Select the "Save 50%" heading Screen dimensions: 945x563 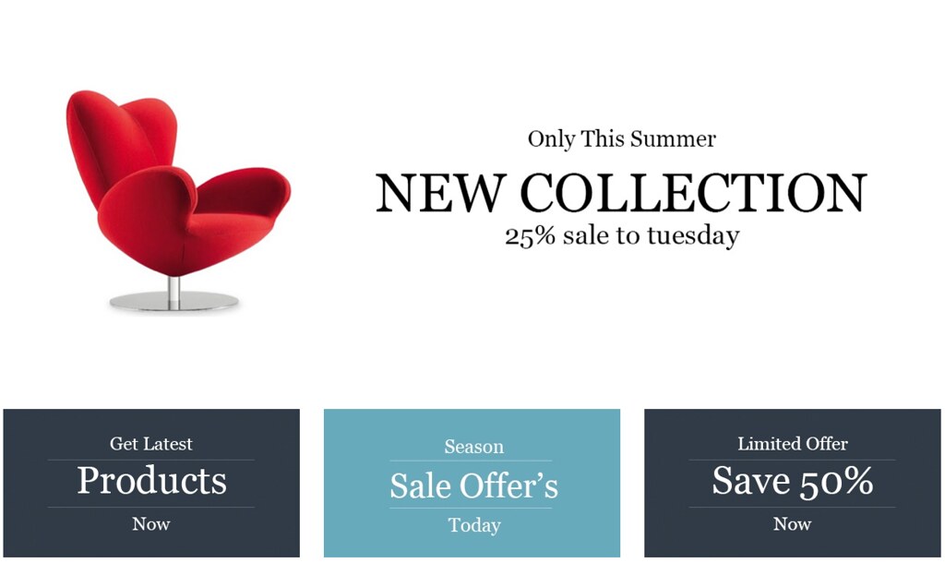click(793, 481)
